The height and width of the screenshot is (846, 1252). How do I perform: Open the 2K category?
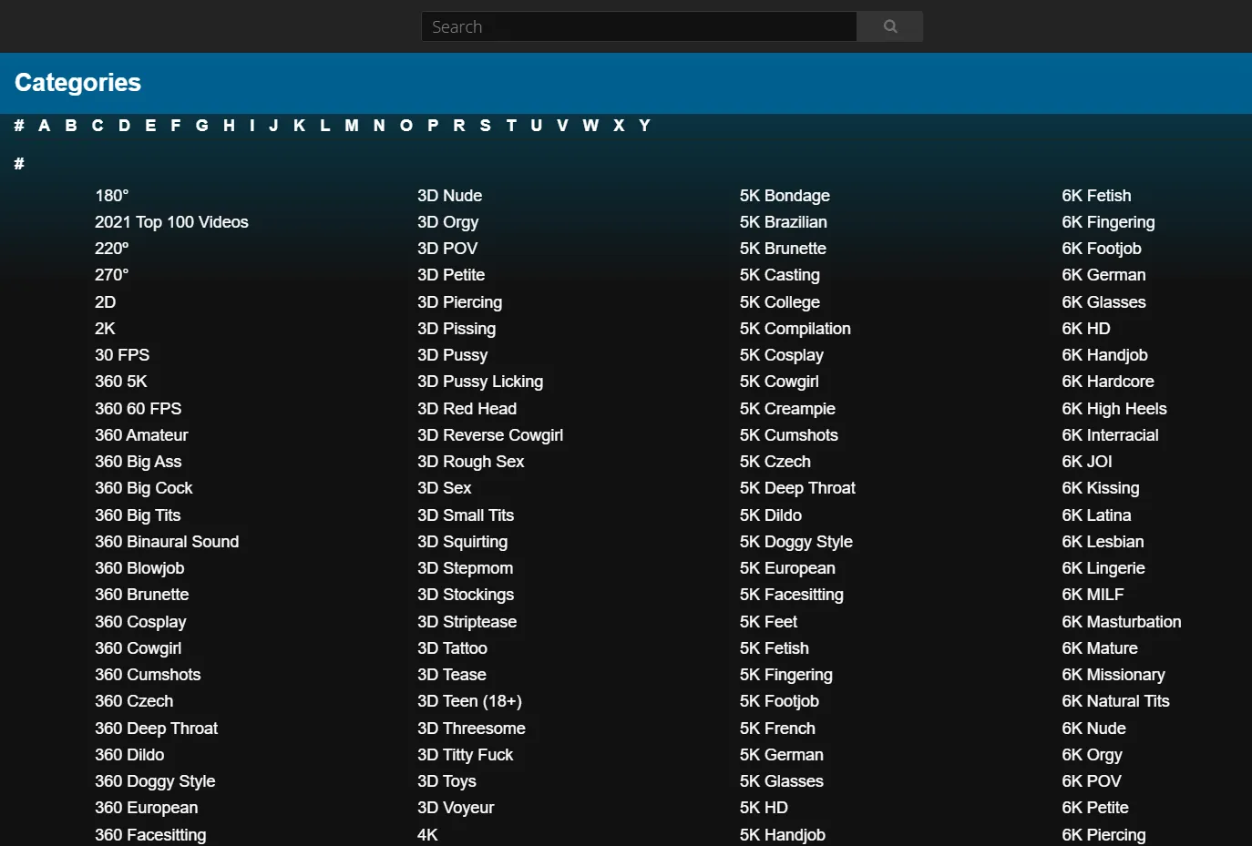coord(106,329)
